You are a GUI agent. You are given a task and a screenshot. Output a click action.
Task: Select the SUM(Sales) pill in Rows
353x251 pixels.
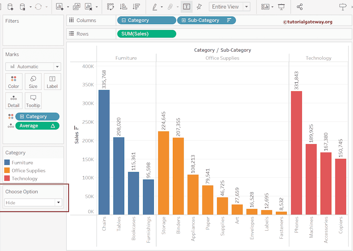(147, 34)
